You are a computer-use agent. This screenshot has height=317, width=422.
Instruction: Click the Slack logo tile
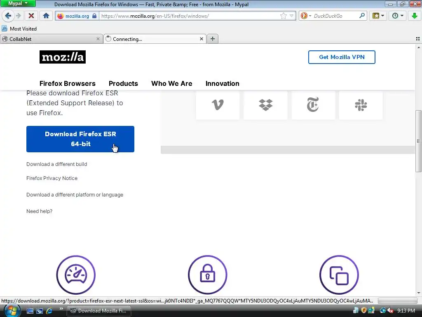pyautogui.click(x=361, y=105)
